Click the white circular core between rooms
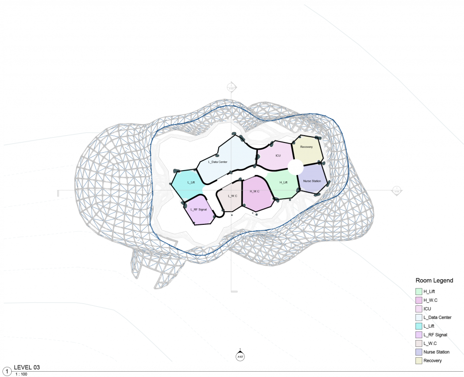The image size is (464, 377). (295, 167)
